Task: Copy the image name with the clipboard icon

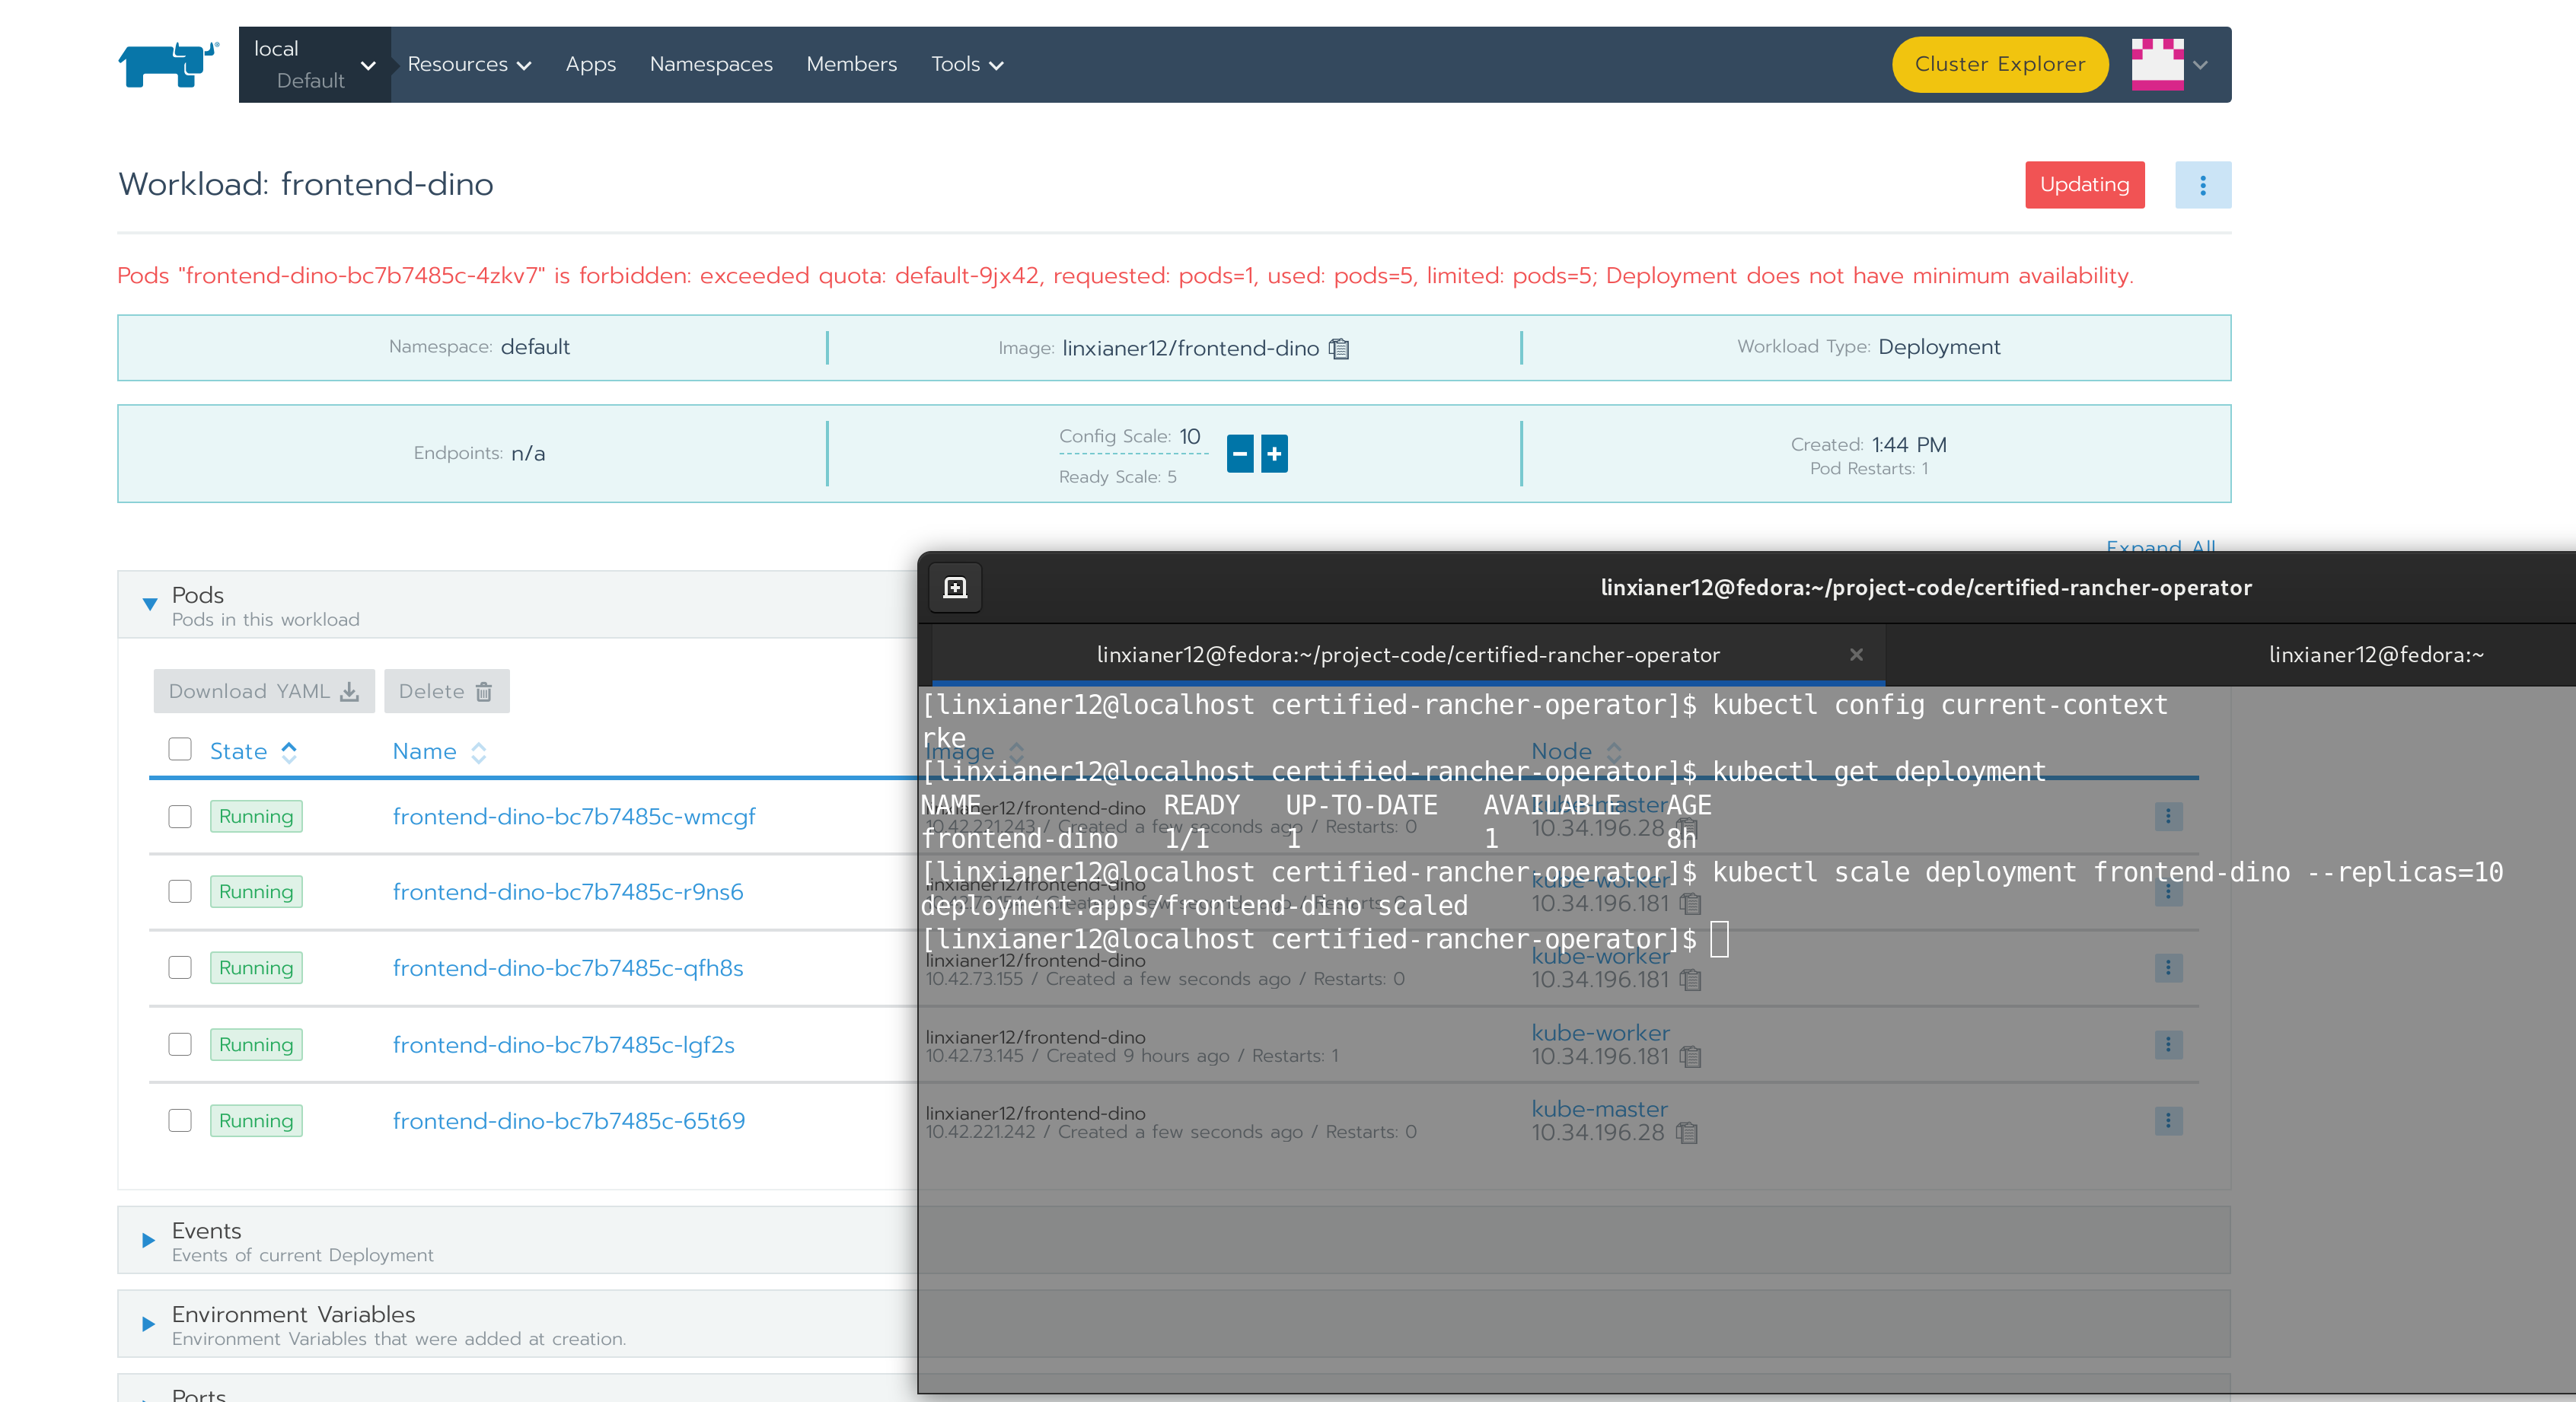Action: (x=1339, y=349)
